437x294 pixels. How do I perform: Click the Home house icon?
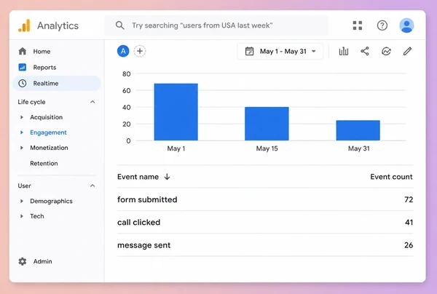(23, 51)
